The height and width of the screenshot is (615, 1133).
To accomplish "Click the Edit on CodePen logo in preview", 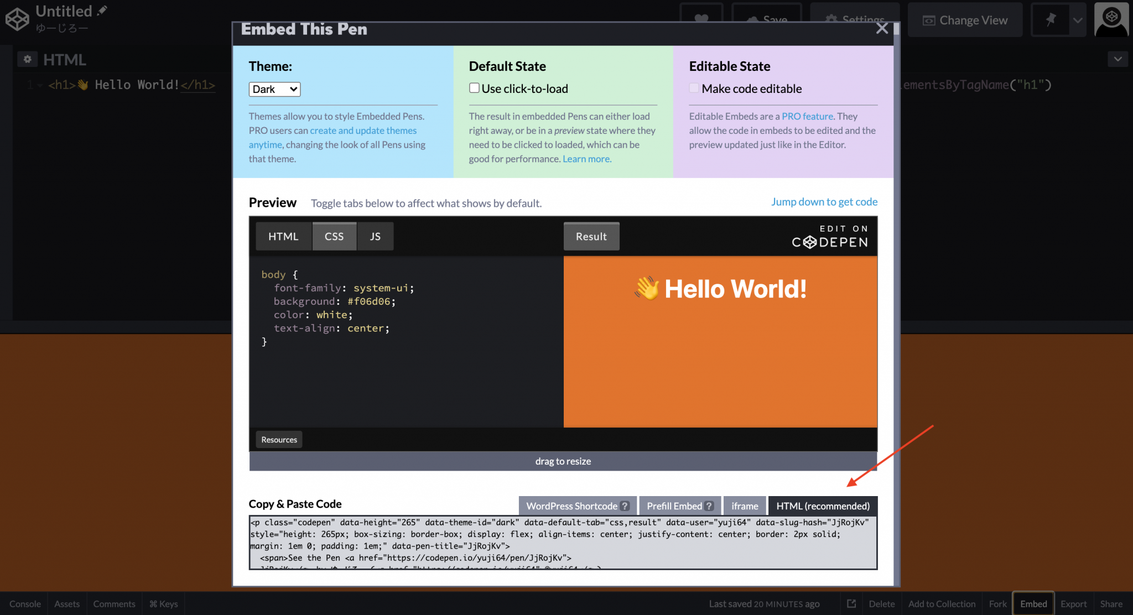I will pos(829,236).
